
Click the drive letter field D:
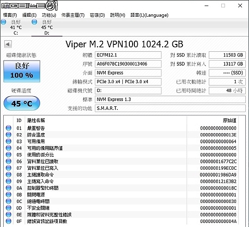pos(128,91)
